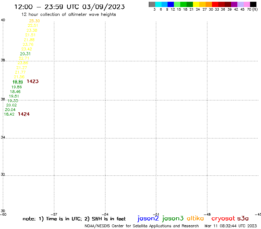Click the black swatch ending the color scale
Screen dimensions: 261x229
(253, 4)
